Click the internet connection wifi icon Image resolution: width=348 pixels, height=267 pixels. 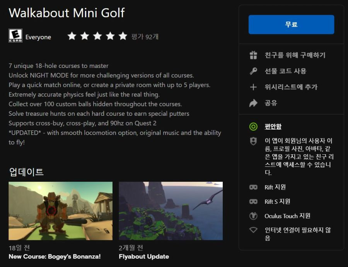253,230
